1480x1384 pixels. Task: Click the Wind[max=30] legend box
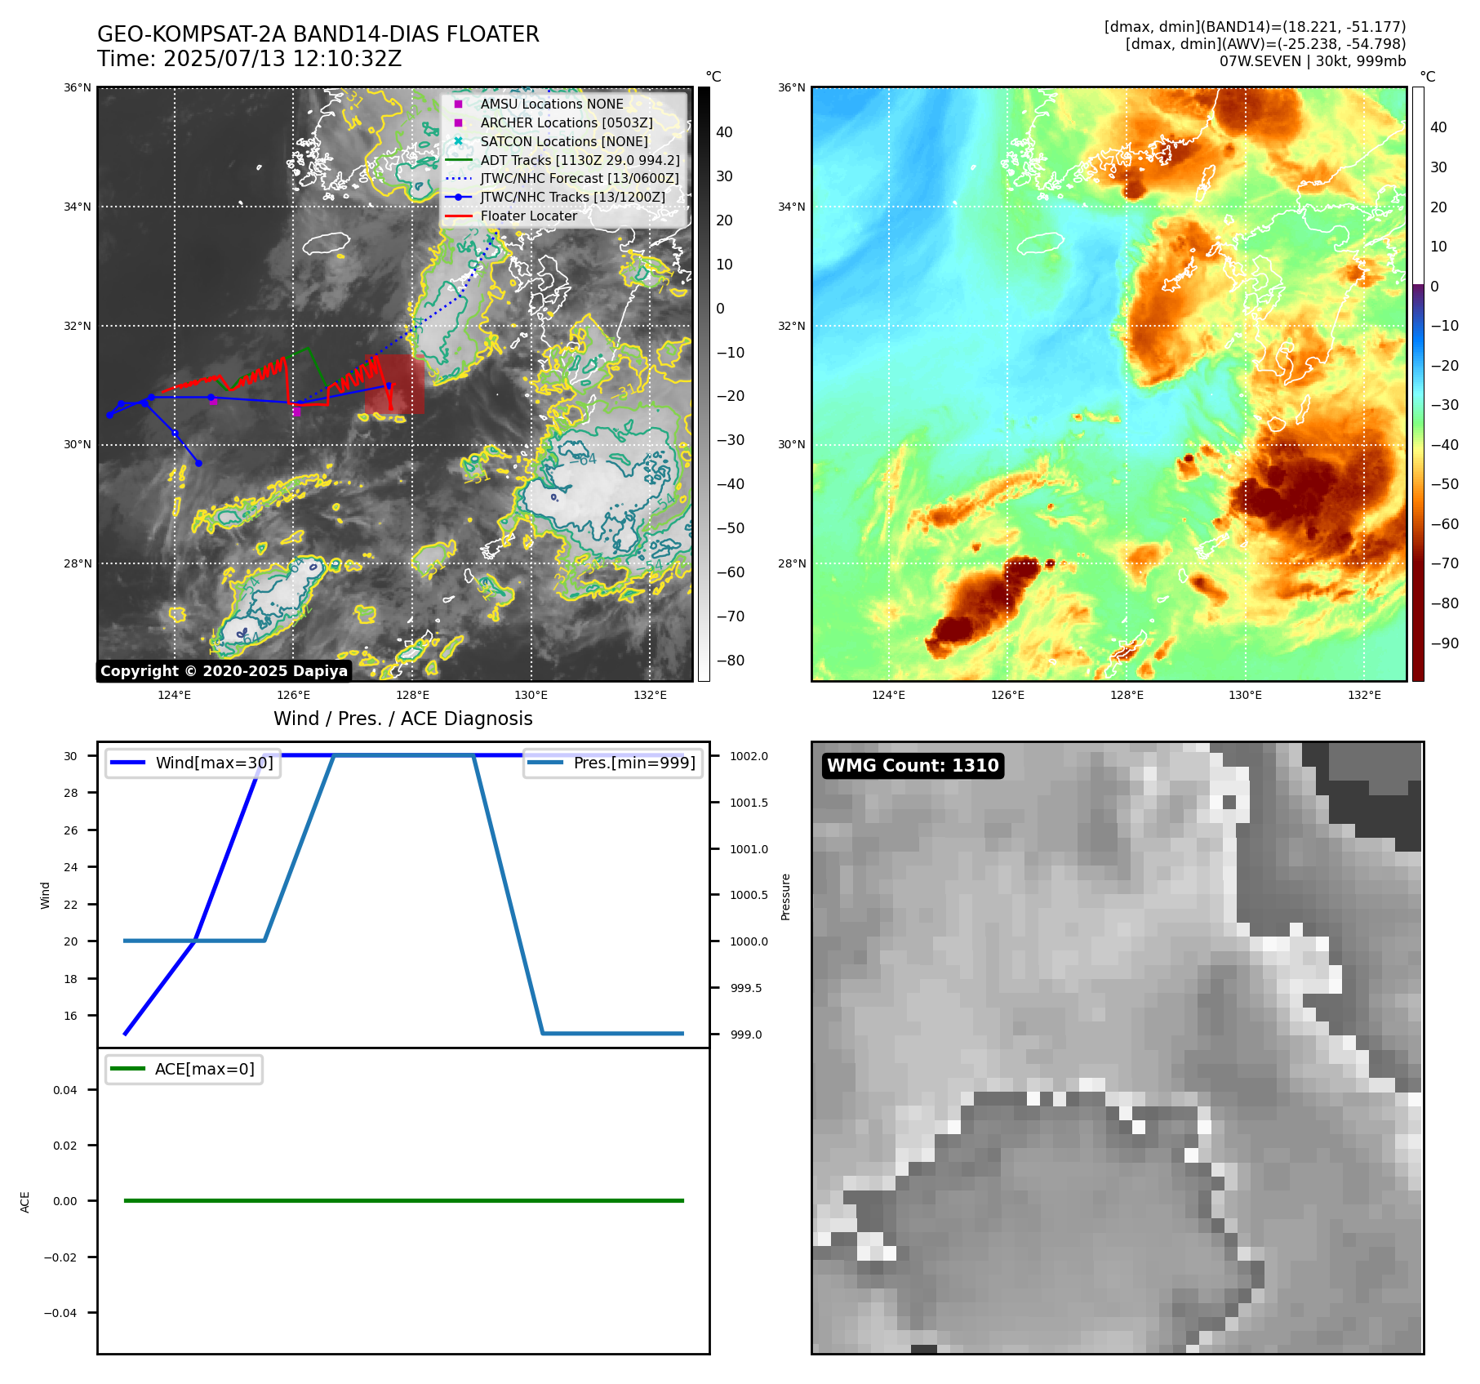193,763
